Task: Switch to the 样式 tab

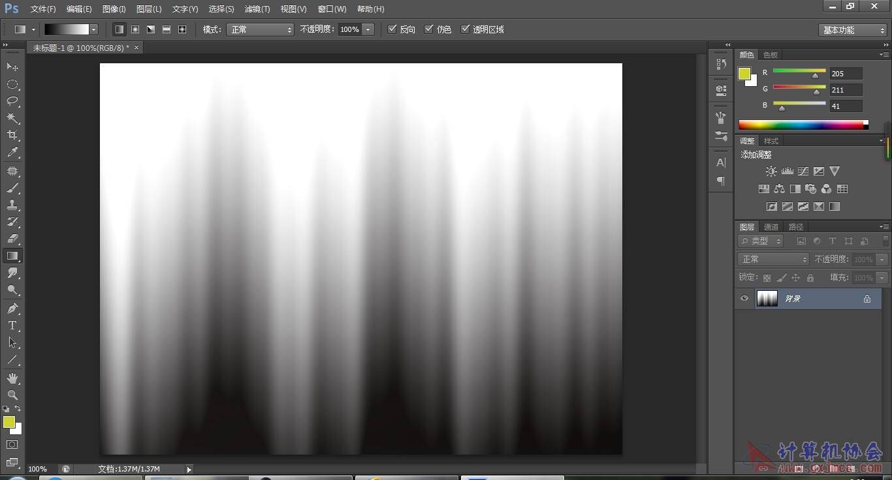Action: [771, 141]
